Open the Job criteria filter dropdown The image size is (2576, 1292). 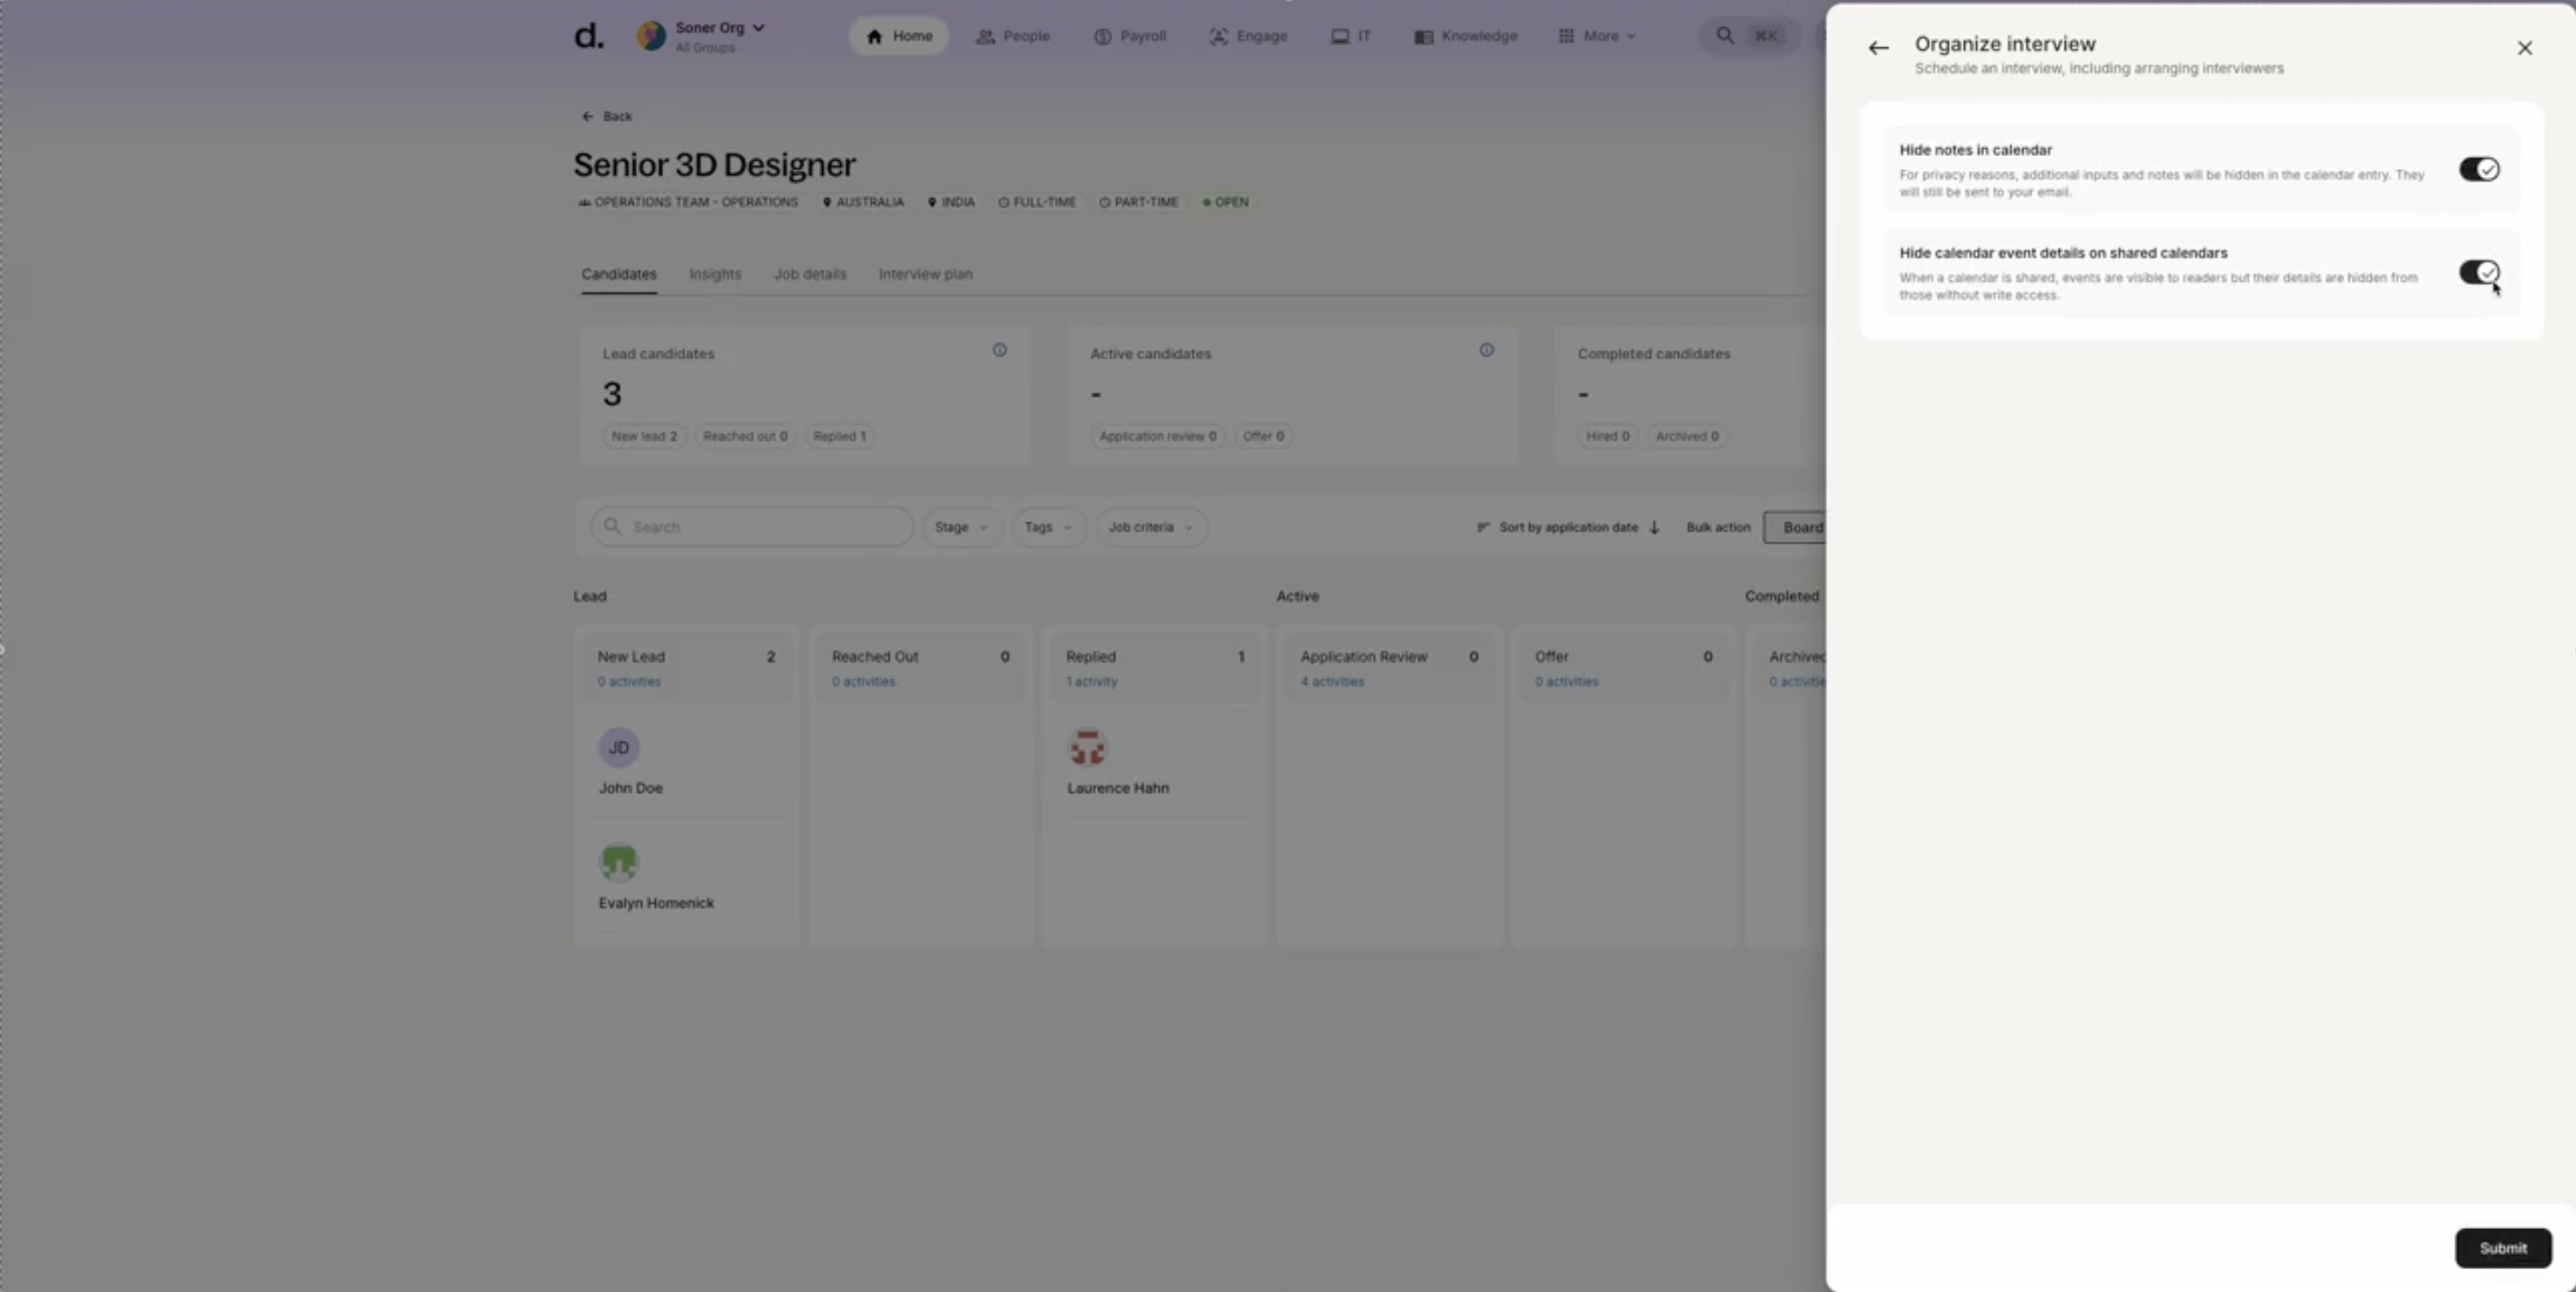click(1150, 527)
